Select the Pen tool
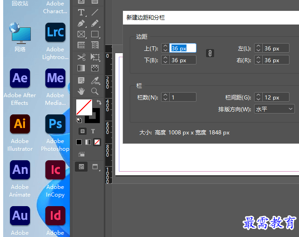Image resolution: width=299 pixels, height=237 pixels. coord(81,24)
